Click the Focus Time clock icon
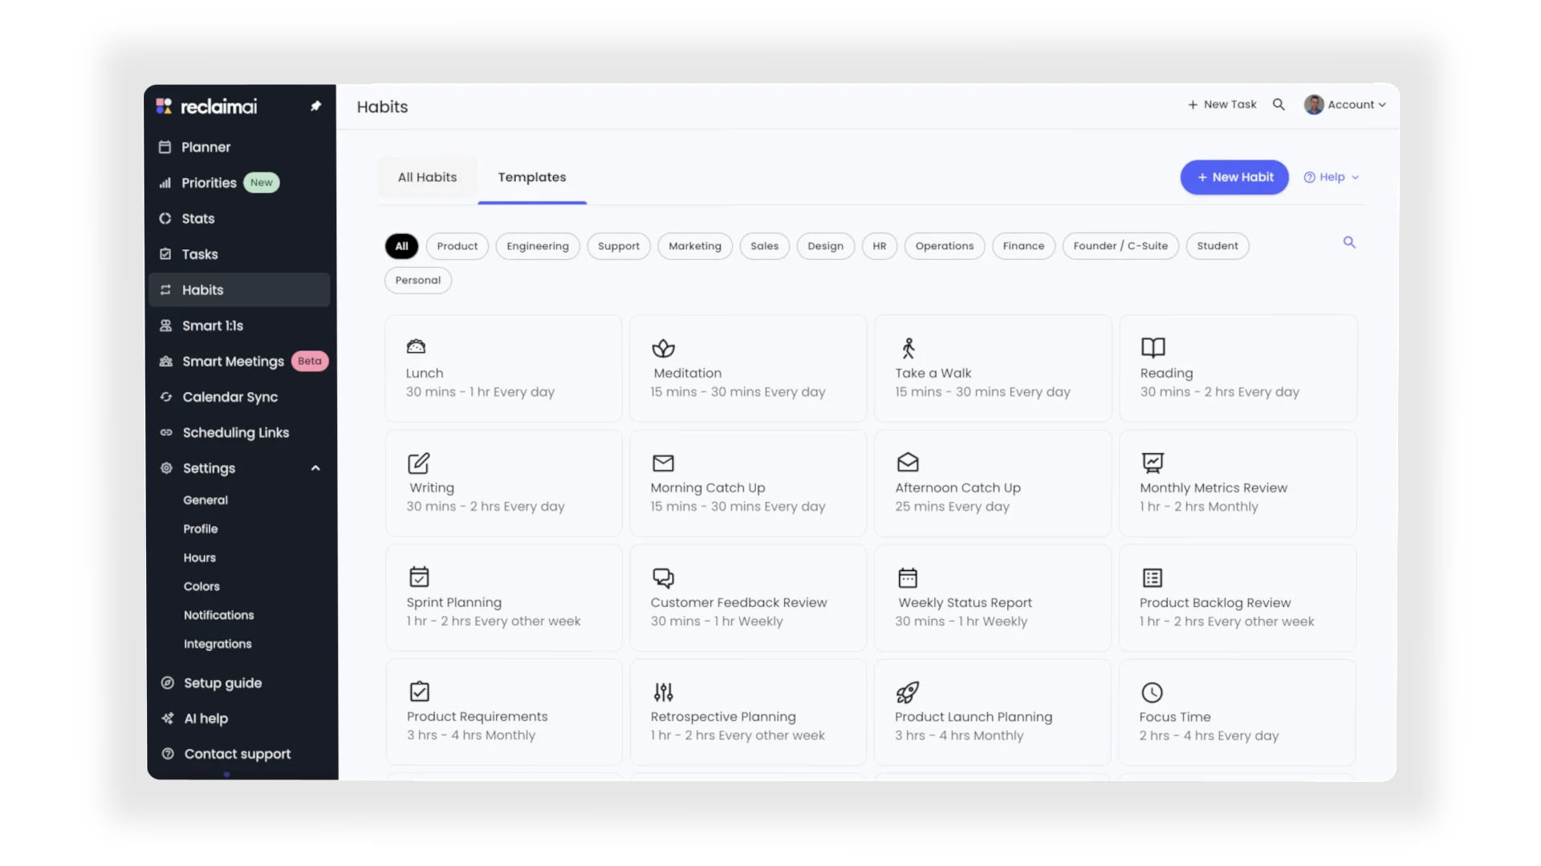 [x=1152, y=692]
